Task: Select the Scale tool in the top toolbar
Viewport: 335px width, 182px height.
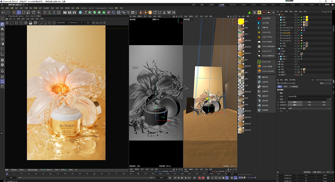Action: [28, 12]
